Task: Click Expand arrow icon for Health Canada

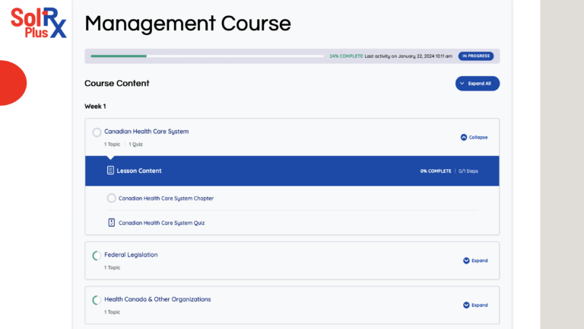Action: (x=466, y=305)
